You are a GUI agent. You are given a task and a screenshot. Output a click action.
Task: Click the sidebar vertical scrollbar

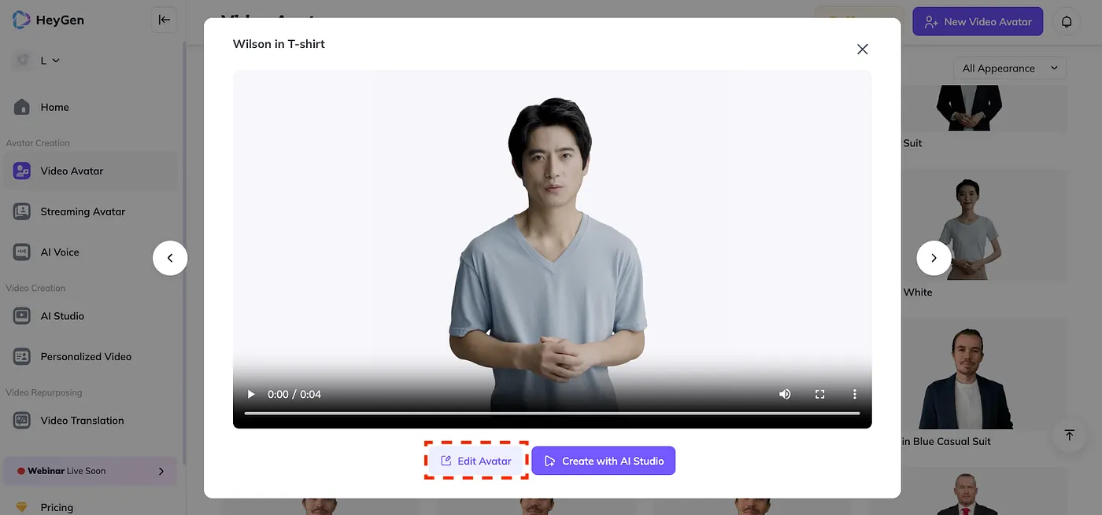[x=184, y=252]
